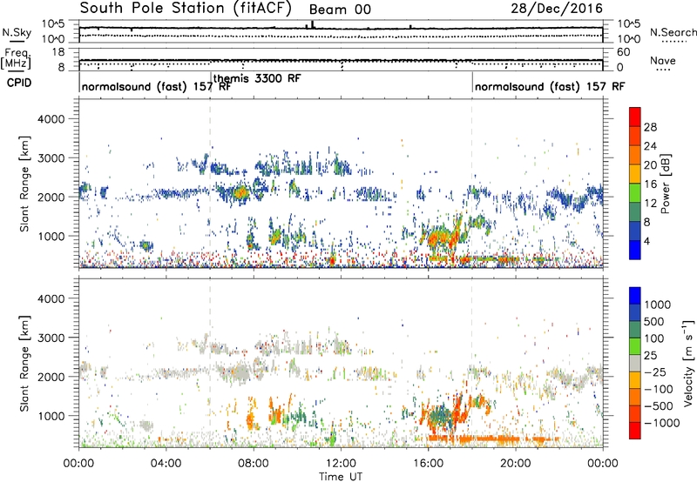Click the "Freq. [MHz]" axis label
The image size is (697, 482).
[x=16, y=58]
